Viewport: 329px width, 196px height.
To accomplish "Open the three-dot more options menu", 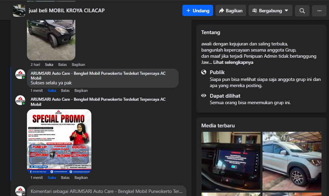I will 319,11.
